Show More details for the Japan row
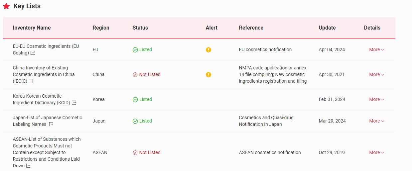Viewport: 412px width, 171px height. tap(376, 121)
